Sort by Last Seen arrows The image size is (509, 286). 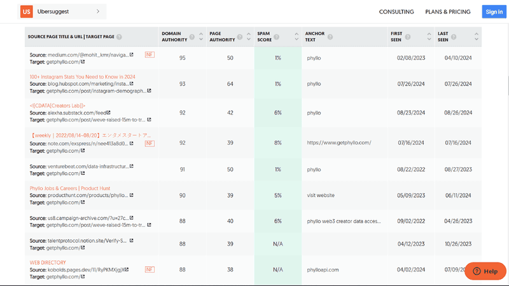[x=476, y=37]
